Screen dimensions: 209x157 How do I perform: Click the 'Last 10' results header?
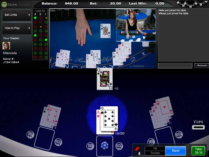[40, 11]
